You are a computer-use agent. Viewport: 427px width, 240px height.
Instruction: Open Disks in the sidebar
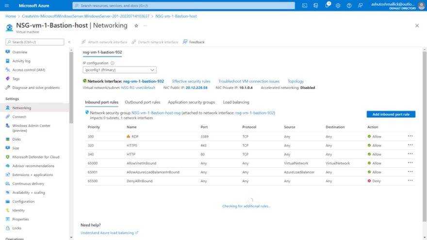(x=16, y=139)
